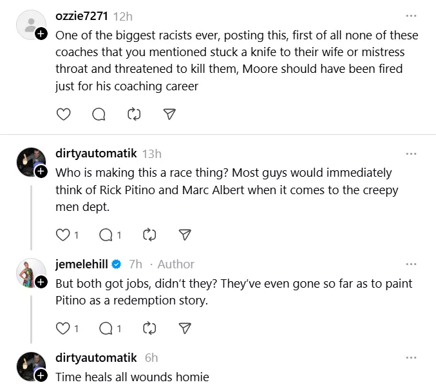Share jemelehill's reply with send icon
This screenshot has width=436, height=387.
[x=185, y=328]
